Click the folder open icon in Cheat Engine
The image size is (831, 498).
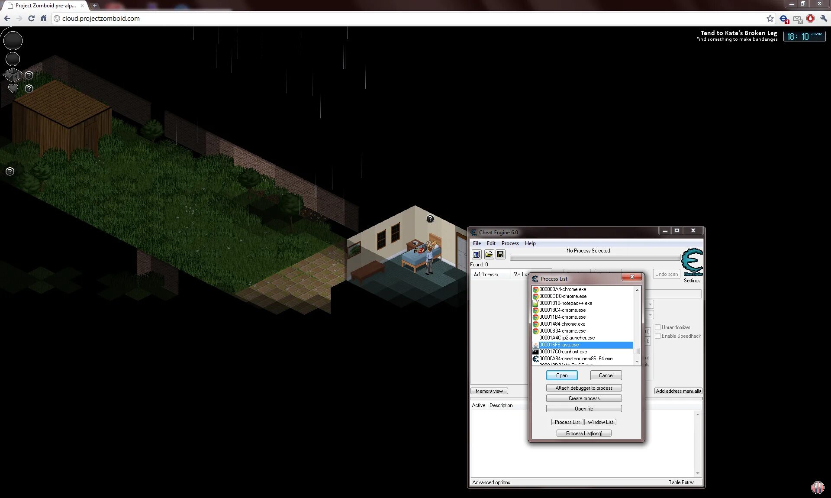coord(488,254)
